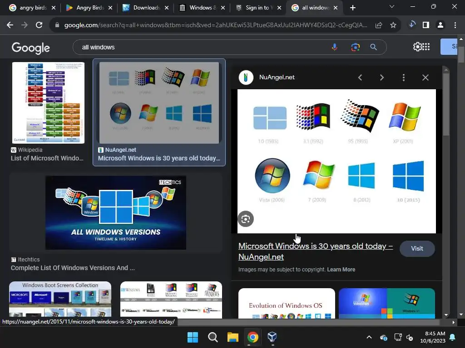Click 'List of Microsoft Windo...' Wikipedia title
The width and height of the screenshot is (465, 348).
[47, 158]
